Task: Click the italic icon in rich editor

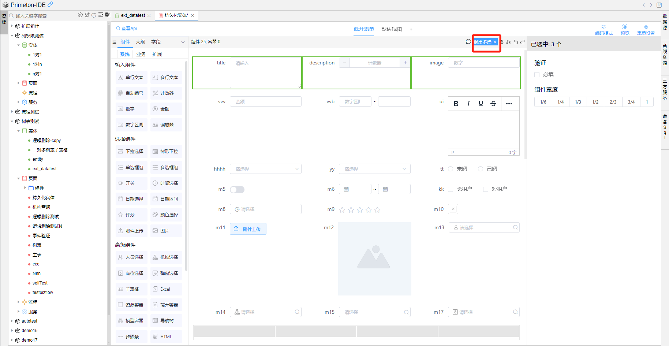Action: point(468,104)
